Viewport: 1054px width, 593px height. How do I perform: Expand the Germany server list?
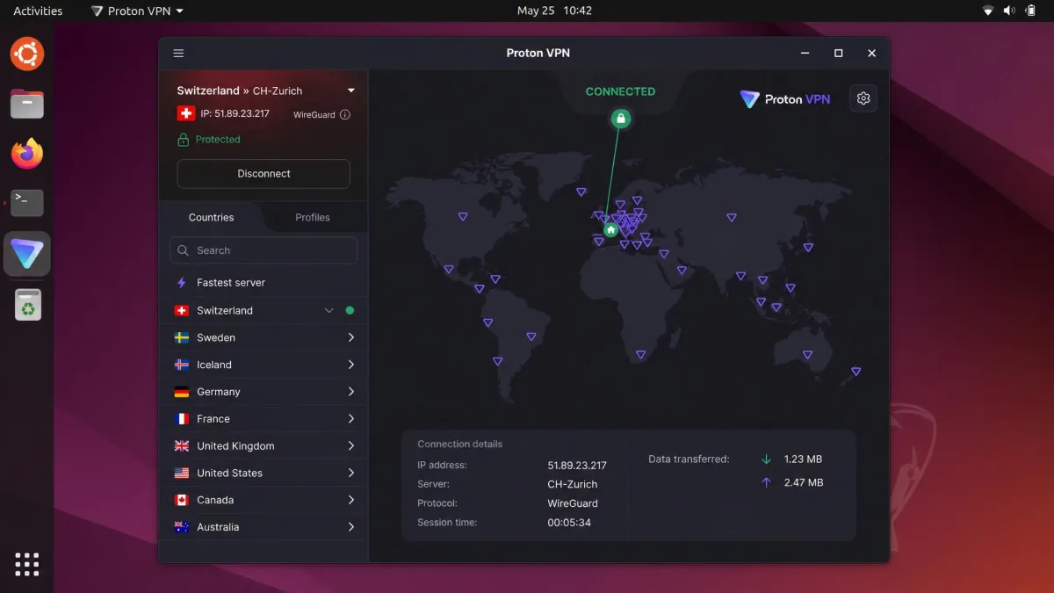tap(351, 392)
